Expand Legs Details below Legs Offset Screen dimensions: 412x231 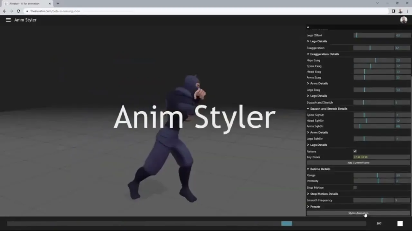click(317, 41)
